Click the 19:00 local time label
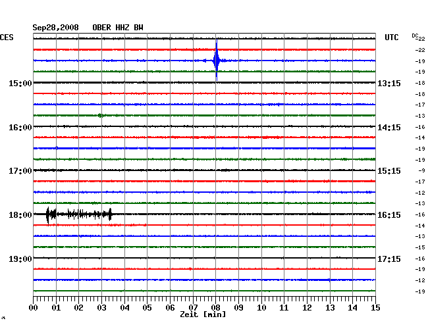Image resolution: width=428 pixels, height=325 pixels. [x=20, y=259]
